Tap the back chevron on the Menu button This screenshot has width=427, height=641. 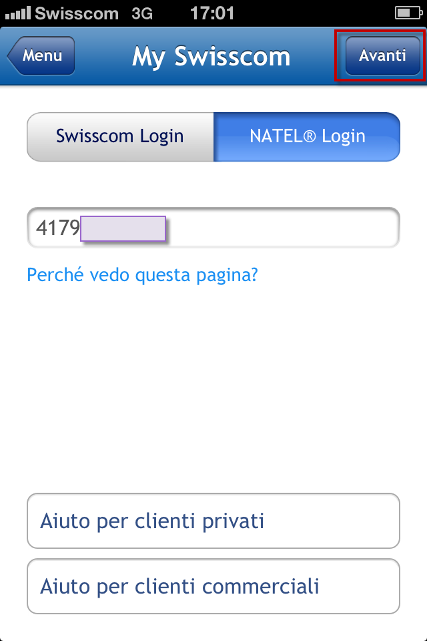coord(15,56)
